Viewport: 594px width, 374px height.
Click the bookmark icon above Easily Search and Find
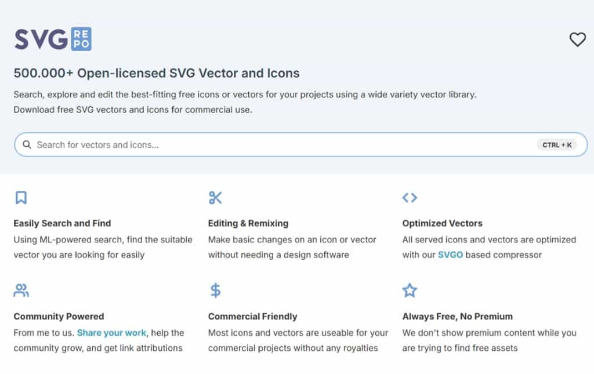(x=21, y=198)
